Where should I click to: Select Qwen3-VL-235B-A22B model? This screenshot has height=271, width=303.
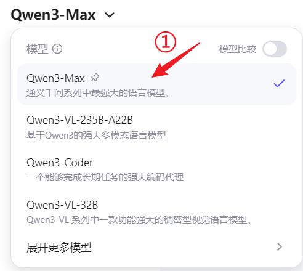(x=157, y=127)
